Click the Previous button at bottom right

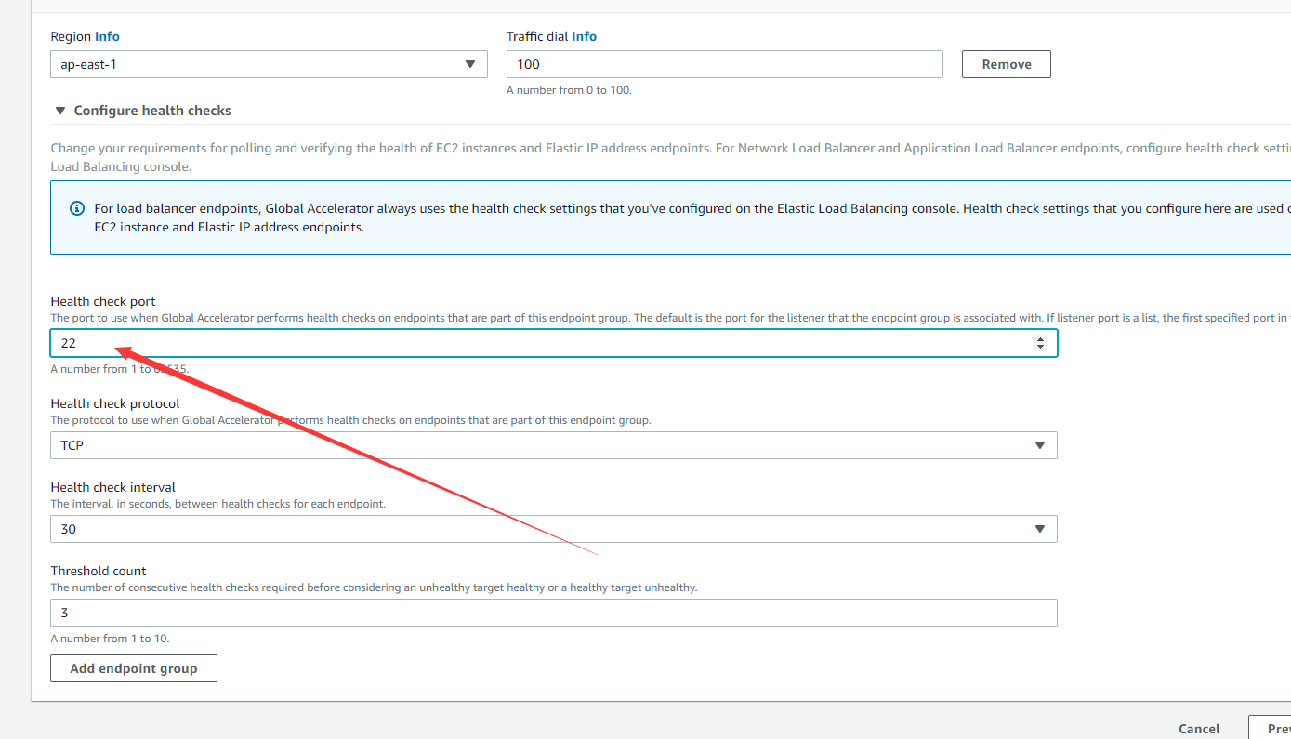1271,728
